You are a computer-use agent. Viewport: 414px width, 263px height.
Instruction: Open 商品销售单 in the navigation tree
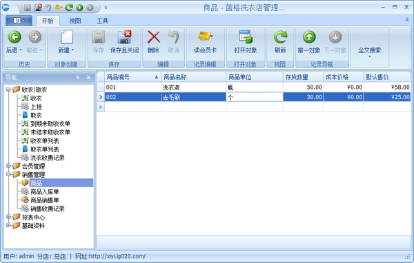click(x=44, y=200)
